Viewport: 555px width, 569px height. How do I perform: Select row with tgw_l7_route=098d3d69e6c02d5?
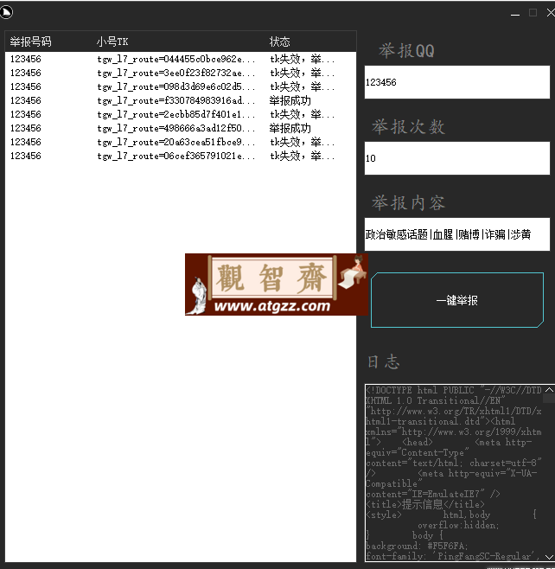point(181,86)
